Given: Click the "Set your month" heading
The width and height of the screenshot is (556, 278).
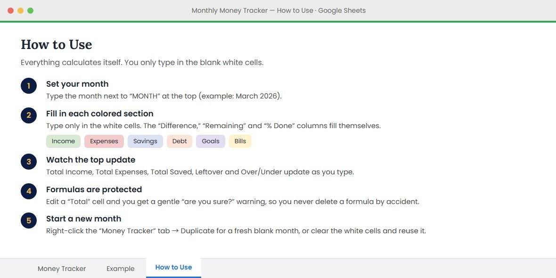Looking at the screenshot, I should click(x=77, y=84).
